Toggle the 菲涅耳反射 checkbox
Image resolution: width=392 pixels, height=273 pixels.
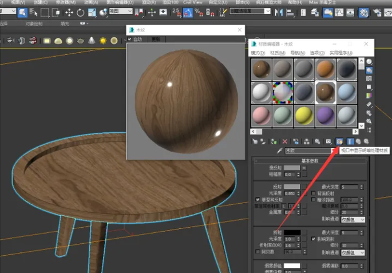(x=258, y=200)
